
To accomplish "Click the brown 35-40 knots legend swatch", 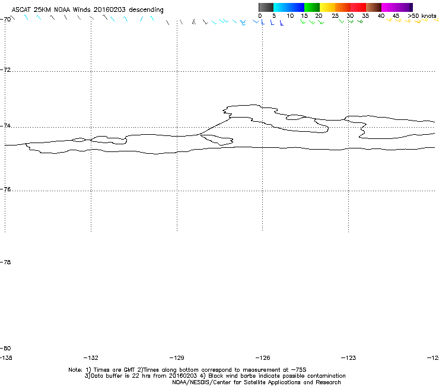I will (x=374, y=7).
